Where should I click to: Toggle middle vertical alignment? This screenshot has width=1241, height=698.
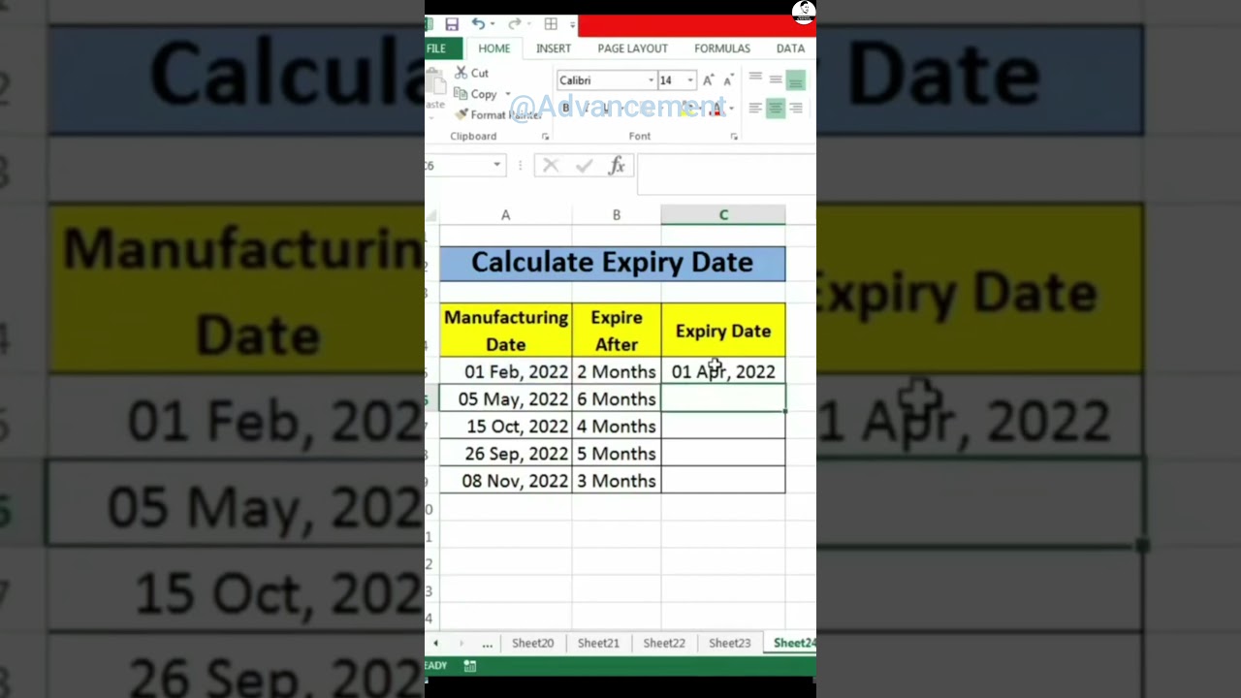point(776,80)
